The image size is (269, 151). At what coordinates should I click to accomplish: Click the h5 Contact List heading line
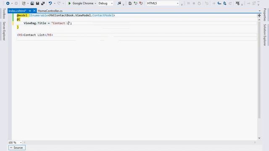35,35
